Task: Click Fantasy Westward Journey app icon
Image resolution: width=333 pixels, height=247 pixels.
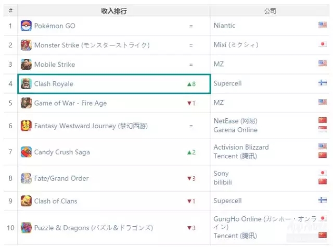Action: 26,126
